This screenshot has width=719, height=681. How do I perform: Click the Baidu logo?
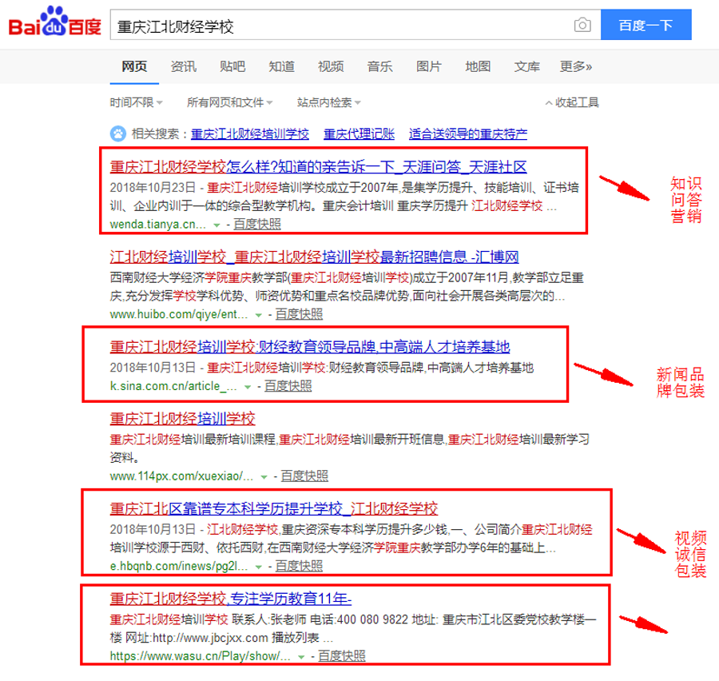click(54, 22)
